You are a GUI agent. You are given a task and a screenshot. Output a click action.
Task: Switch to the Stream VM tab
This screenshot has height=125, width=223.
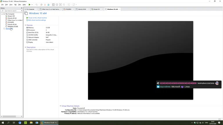(x=97, y=9)
